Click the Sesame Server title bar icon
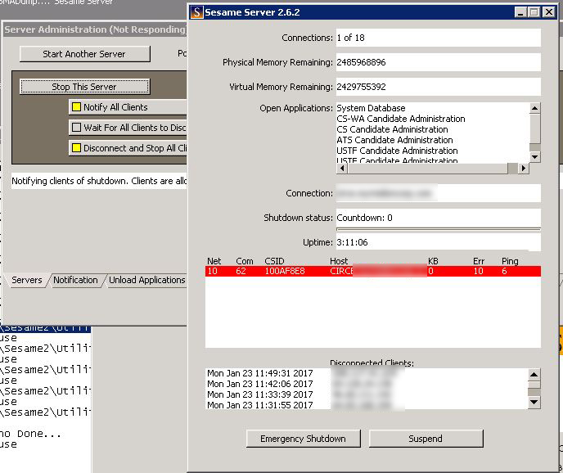Viewport: 563px width, 473px height. tap(196, 12)
